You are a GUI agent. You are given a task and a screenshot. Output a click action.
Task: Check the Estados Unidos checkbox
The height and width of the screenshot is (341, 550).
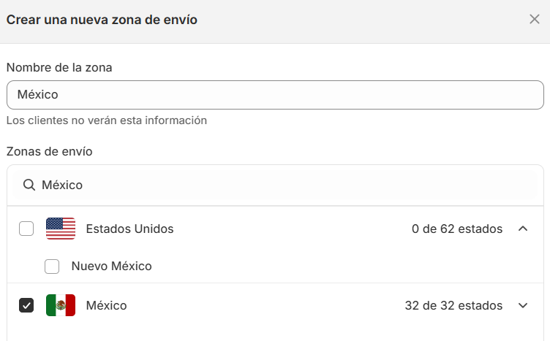click(26, 229)
